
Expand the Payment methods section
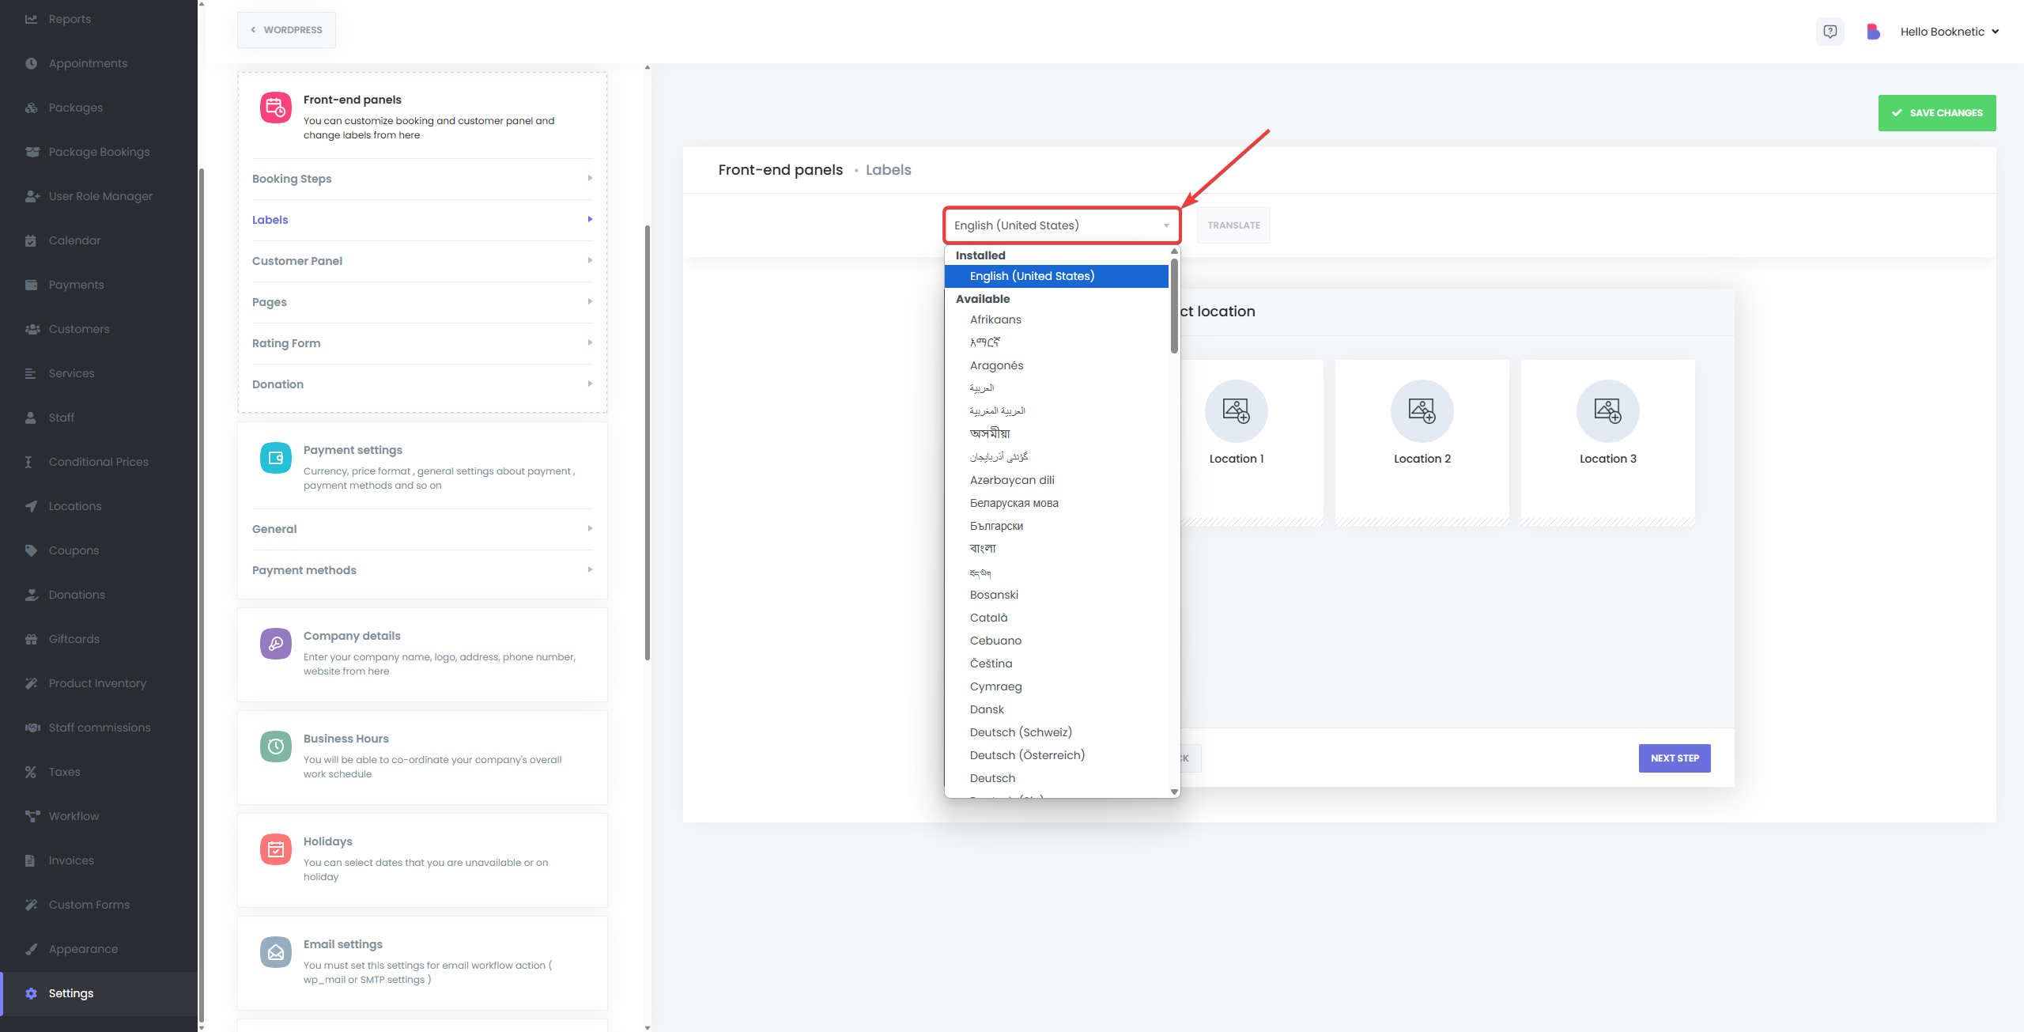coord(422,570)
